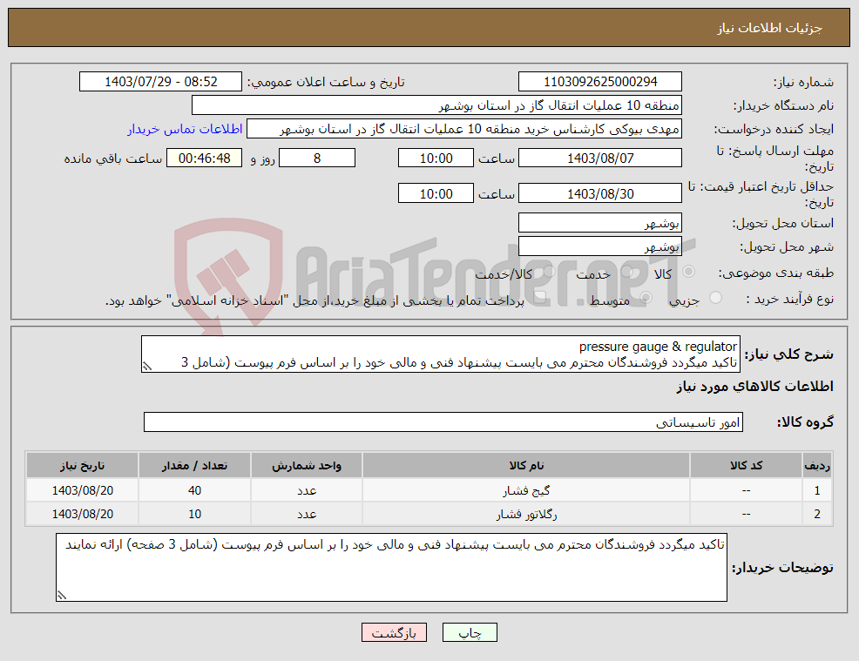Click quantity 10 in the رگلاتور فشار row
Image resolution: width=859 pixels, height=661 pixels.
[x=194, y=514]
